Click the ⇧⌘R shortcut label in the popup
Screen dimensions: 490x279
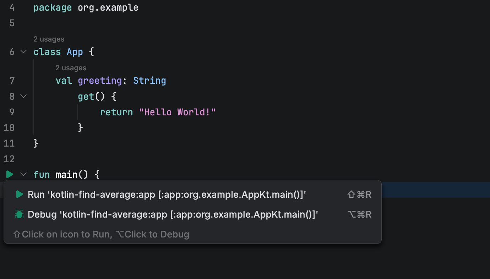click(x=359, y=194)
